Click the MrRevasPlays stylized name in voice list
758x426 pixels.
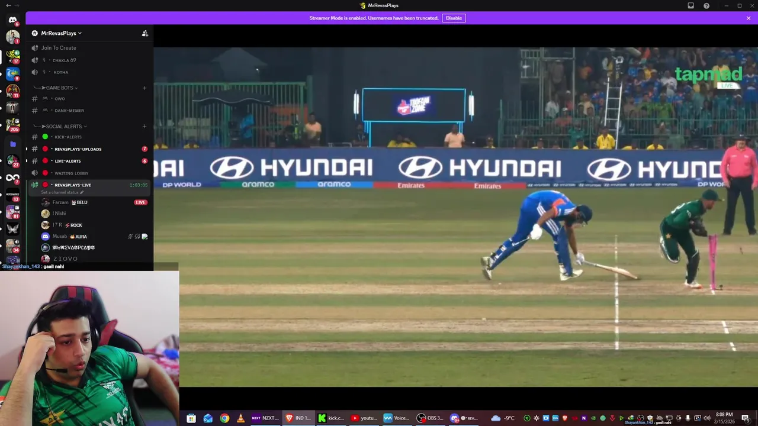coord(73,247)
